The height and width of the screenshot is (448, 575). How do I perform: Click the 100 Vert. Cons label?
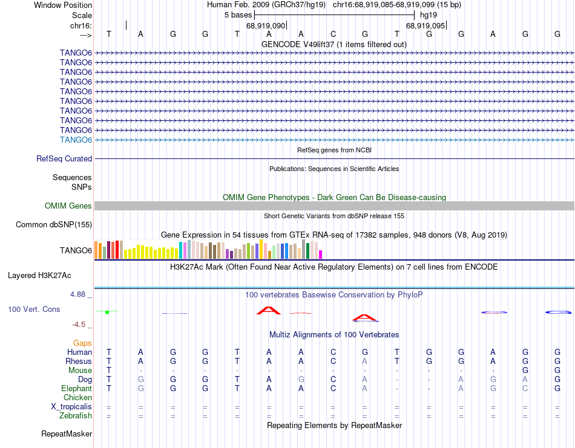coord(34,309)
